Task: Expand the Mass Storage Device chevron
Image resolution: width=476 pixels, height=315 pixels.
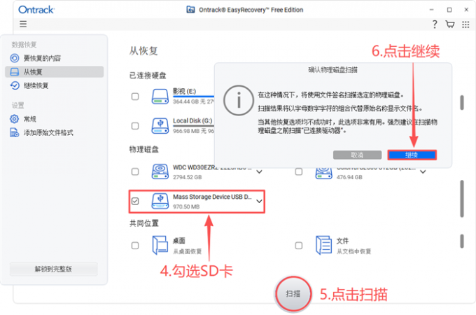Action: (x=259, y=201)
